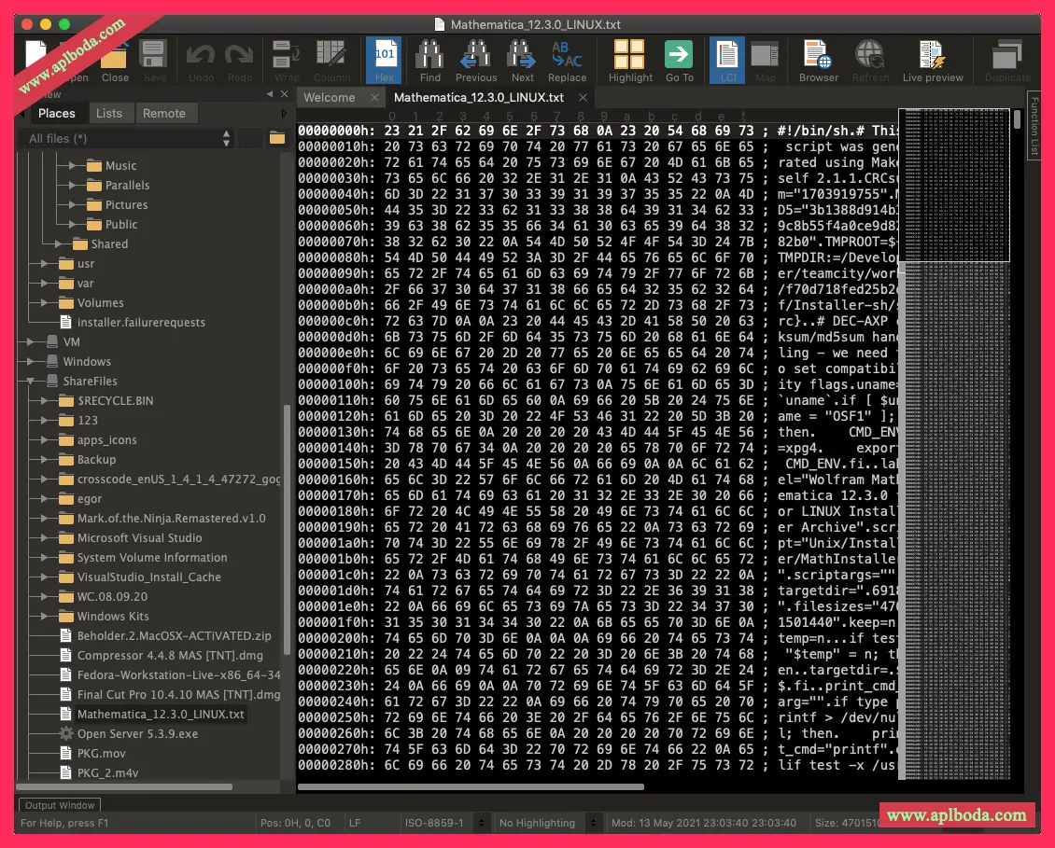Expand the Pictures folder
Viewport: 1055px width, 848px height.
click(x=71, y=204)
